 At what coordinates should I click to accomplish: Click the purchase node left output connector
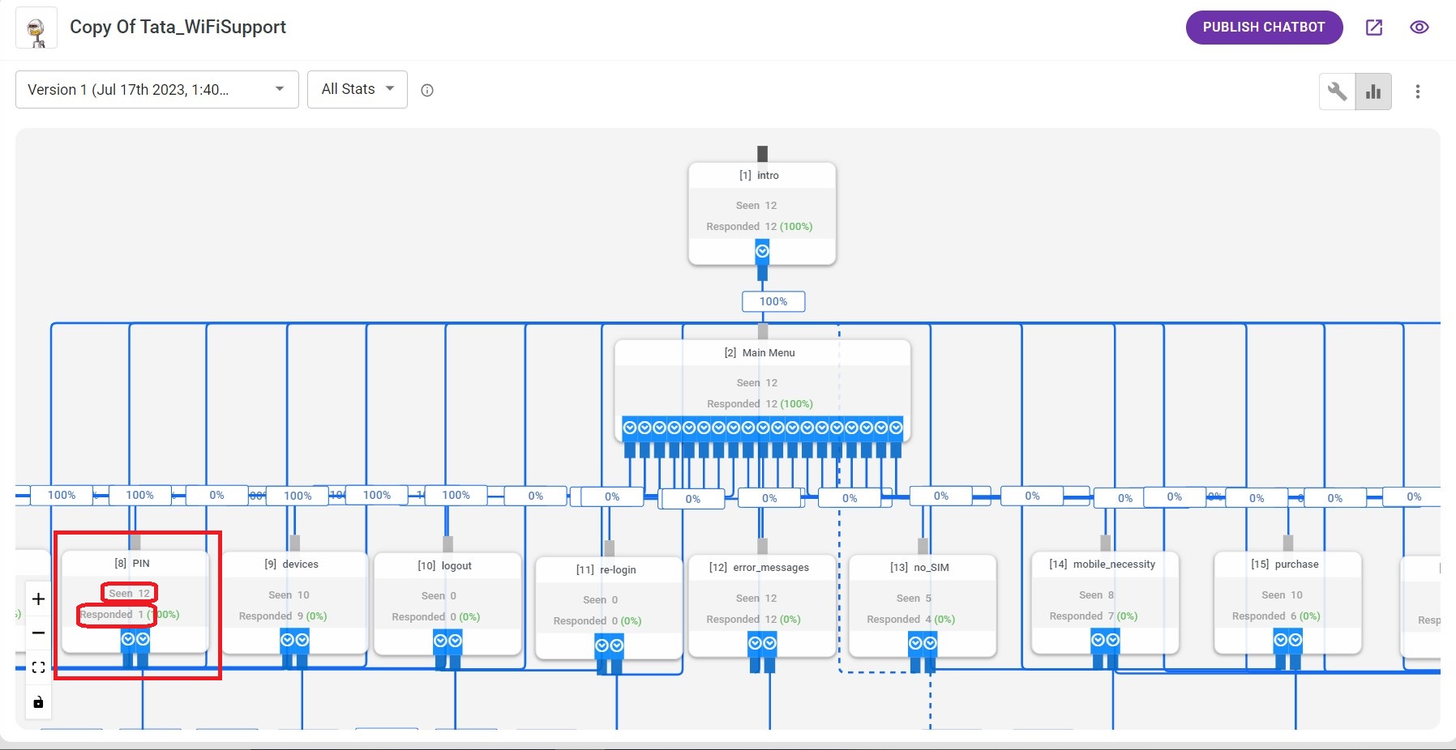click(x=1281, y=640)
